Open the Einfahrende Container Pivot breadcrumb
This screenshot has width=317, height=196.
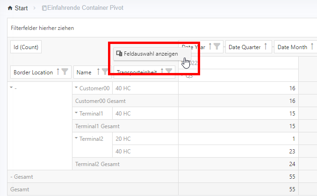pyautogui.click(x=81, y=8)
